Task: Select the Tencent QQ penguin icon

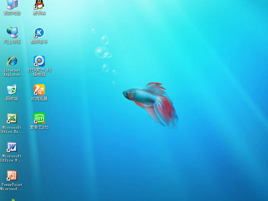Action: point(39,4)
